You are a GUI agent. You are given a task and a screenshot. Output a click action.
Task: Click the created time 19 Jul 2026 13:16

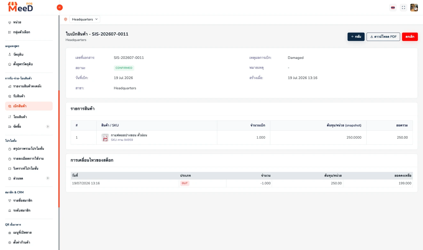pos(303,78)
